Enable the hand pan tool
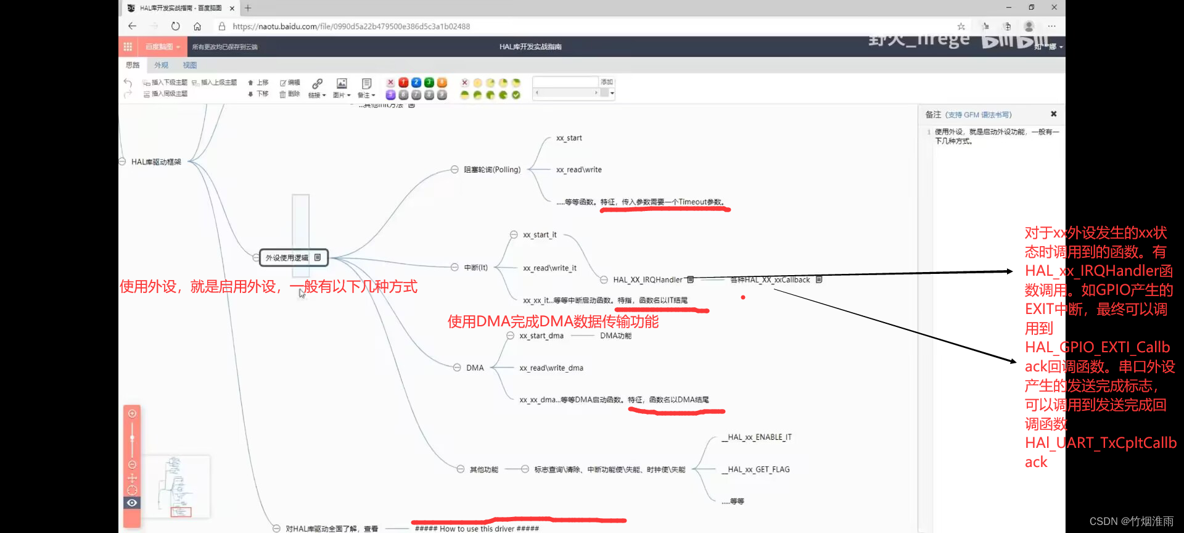The height and width of the screenshot is (533, 1184). tap(132, 477)
